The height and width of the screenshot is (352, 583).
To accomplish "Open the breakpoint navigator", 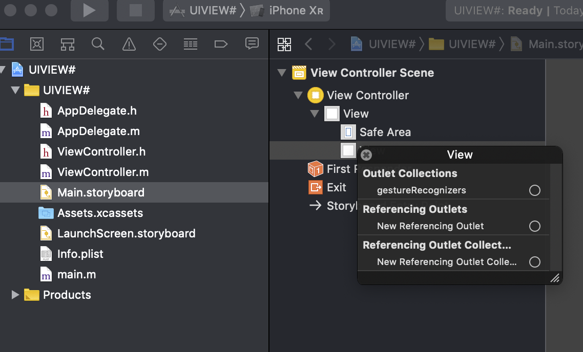I will click(x=221, y=44).
